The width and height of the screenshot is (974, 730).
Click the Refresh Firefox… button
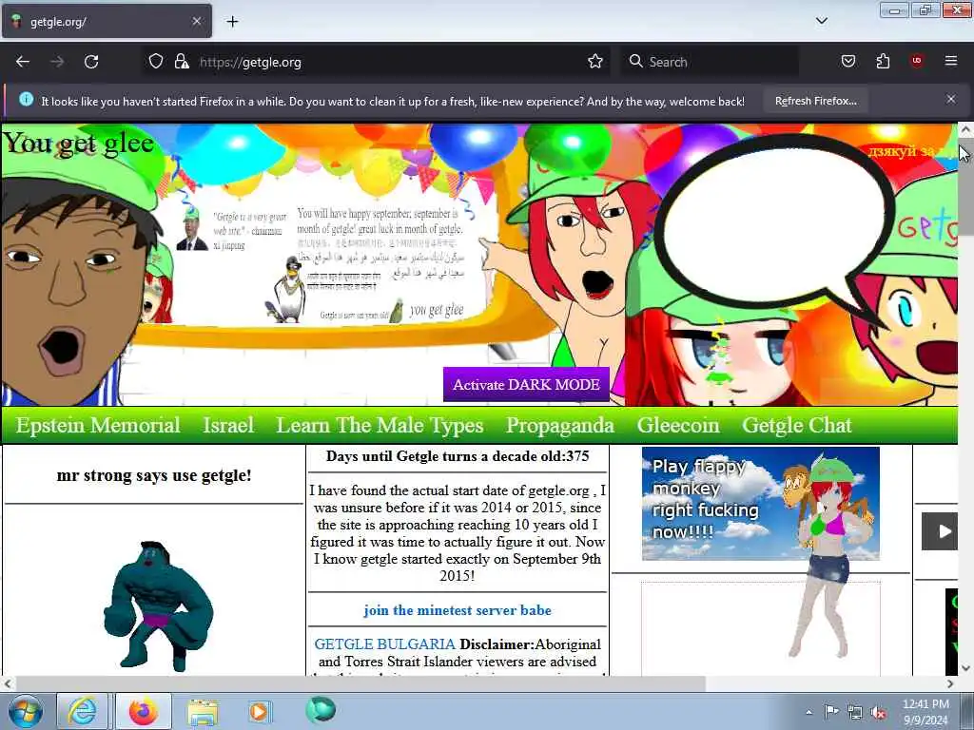pyautogui.click(x=815, y=101)
